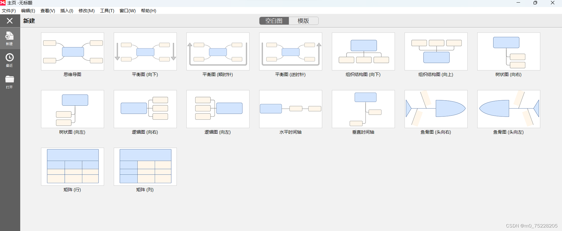Click the 垂直时间轴 label text
The height and width of the screenshot is (231, 562).
click(x=363, y=132)
